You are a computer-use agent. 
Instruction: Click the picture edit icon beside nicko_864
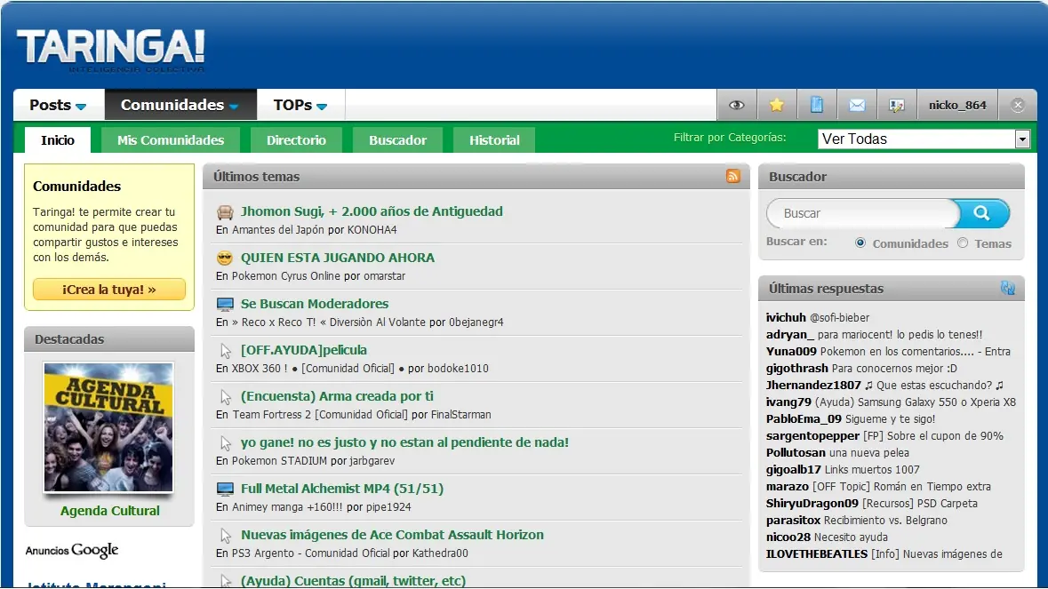point(896,106)
